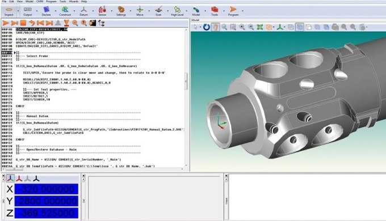Click the second orange magnifier search icon

(x=84, y=23)
